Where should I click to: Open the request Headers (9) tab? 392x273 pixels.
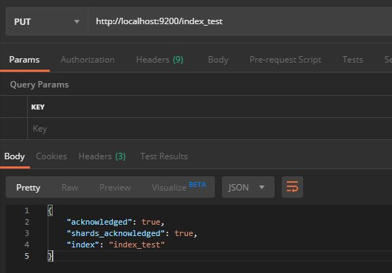[159, 60]
